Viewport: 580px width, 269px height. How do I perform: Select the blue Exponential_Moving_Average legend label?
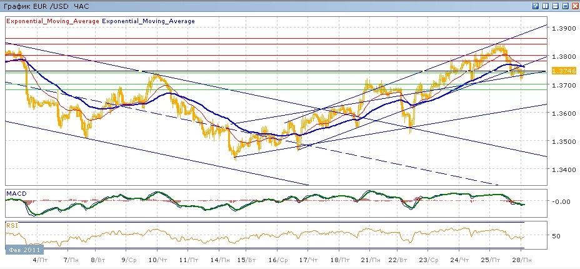click(148, 21)
